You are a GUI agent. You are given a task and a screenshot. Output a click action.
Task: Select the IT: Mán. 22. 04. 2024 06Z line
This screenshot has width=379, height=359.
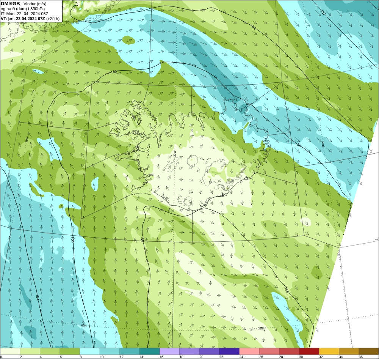[24, 14]
